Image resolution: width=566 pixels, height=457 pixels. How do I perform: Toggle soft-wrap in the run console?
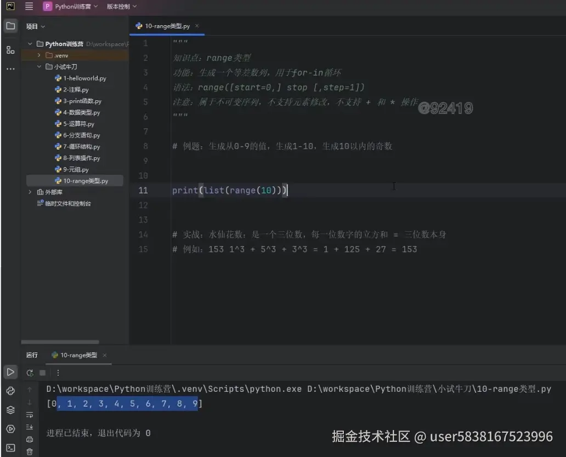tap(30, 415)
